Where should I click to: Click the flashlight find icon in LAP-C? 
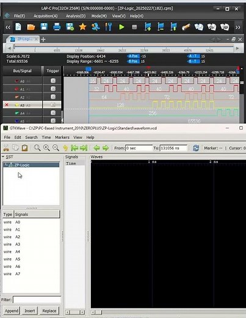coord(186,27)
